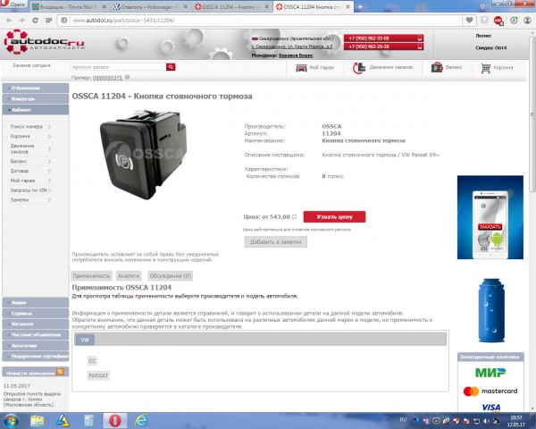Click Узнать цену button
Screen dimensions: 536x429
tap(334, 217)
